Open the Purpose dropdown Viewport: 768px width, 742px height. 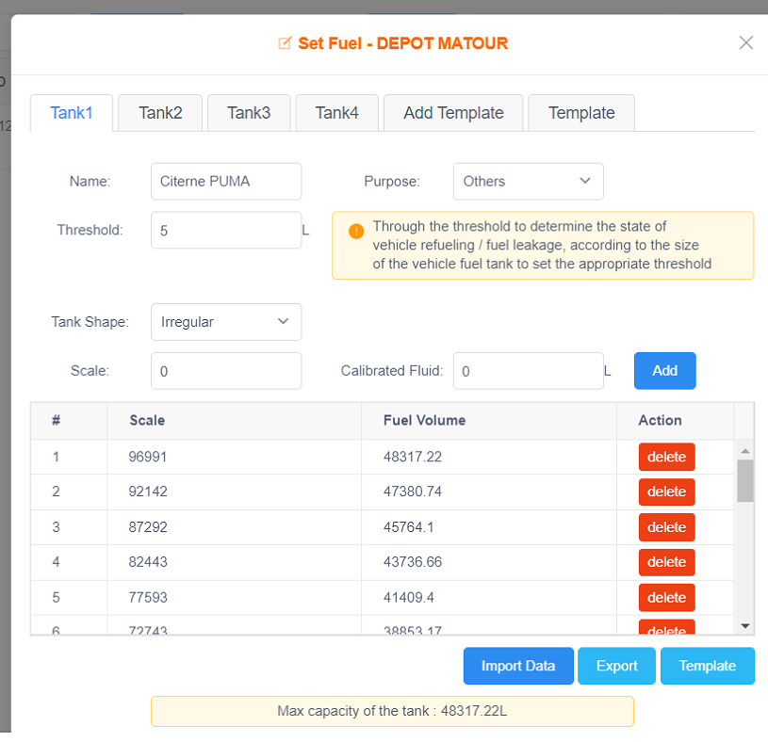(528, 182)
